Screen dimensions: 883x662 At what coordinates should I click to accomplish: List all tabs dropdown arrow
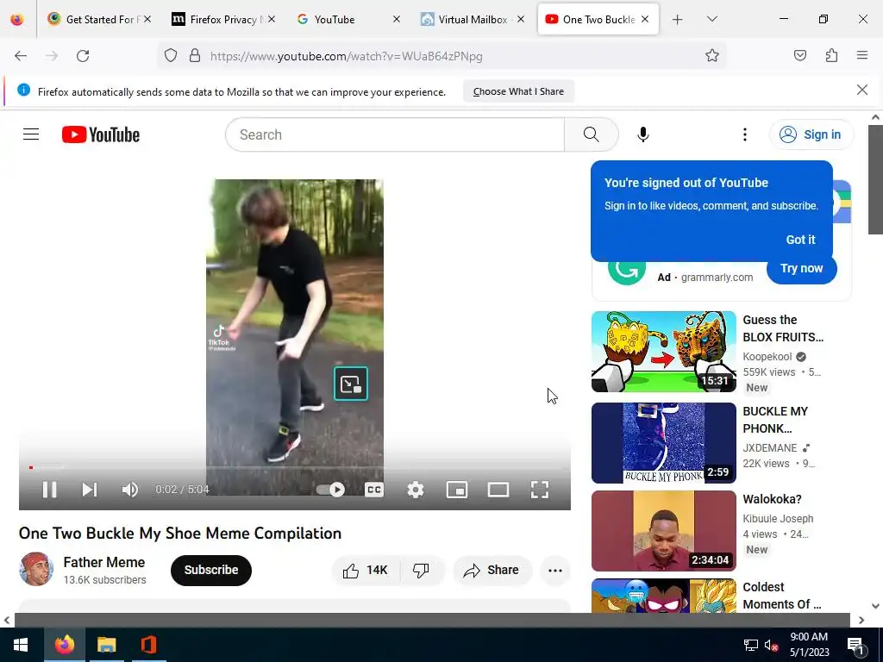711,20
